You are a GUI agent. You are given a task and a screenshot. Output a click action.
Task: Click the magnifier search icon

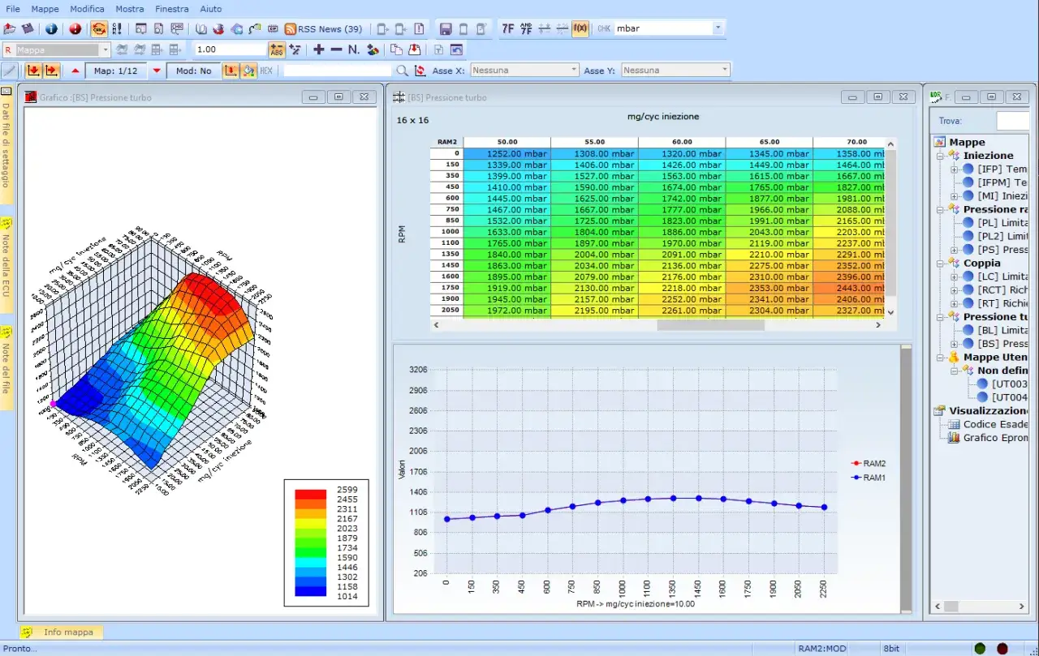402,71
